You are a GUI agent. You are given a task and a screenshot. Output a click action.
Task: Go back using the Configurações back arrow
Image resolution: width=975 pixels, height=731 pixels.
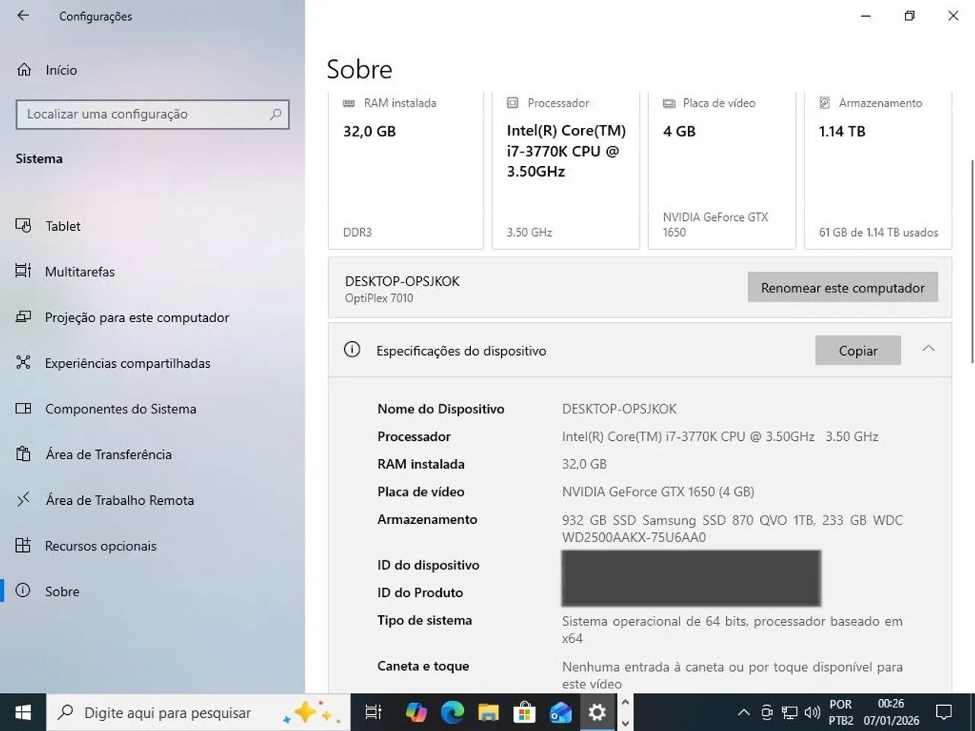click(x=23, y=15)
